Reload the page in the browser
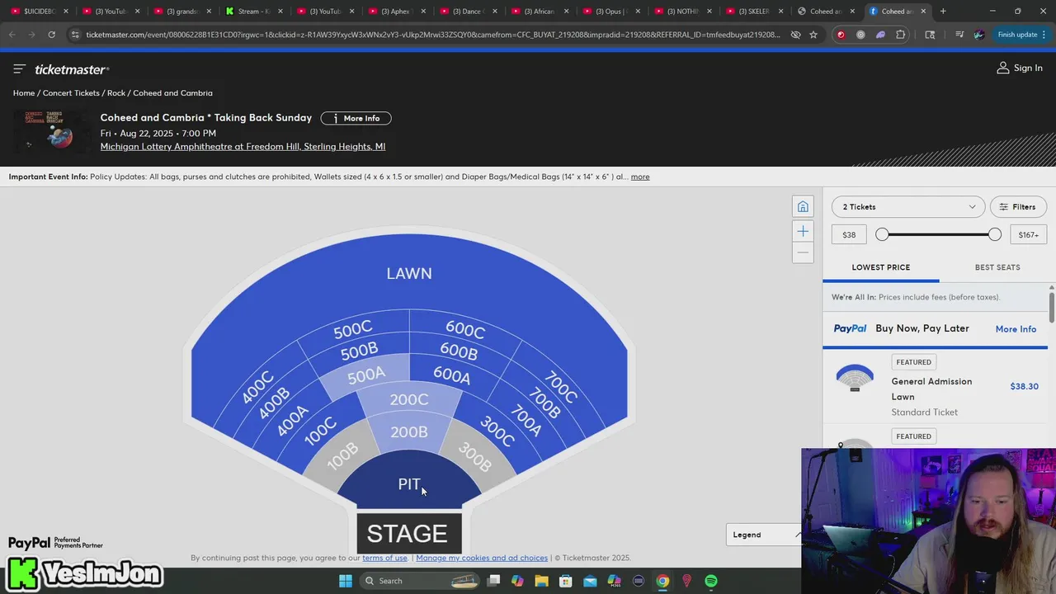This screenshot has height=594, width=1056. click(51, 35)
